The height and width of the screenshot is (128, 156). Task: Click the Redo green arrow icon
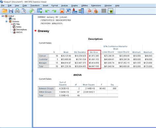[x=54, y=11]
